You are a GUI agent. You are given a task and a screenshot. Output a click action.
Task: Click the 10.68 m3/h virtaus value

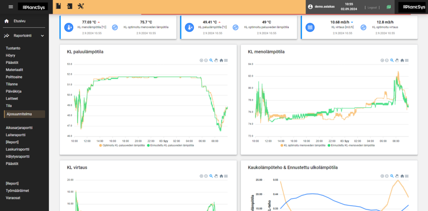point(340,22)
